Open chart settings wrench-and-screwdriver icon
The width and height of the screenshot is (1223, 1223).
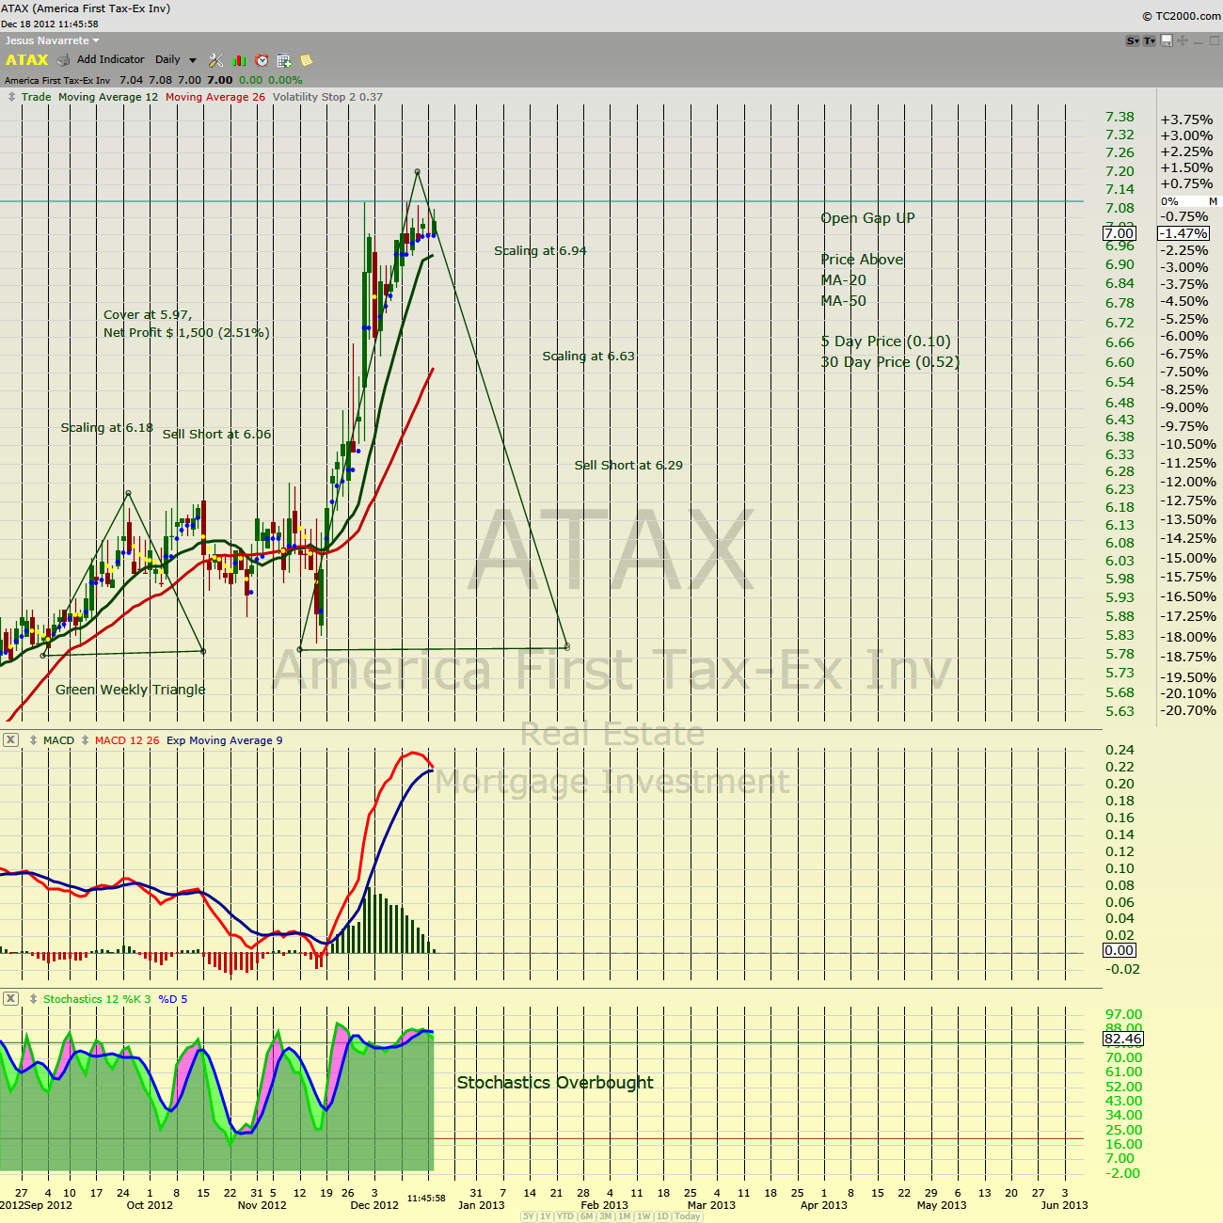[x=216, y=60]
